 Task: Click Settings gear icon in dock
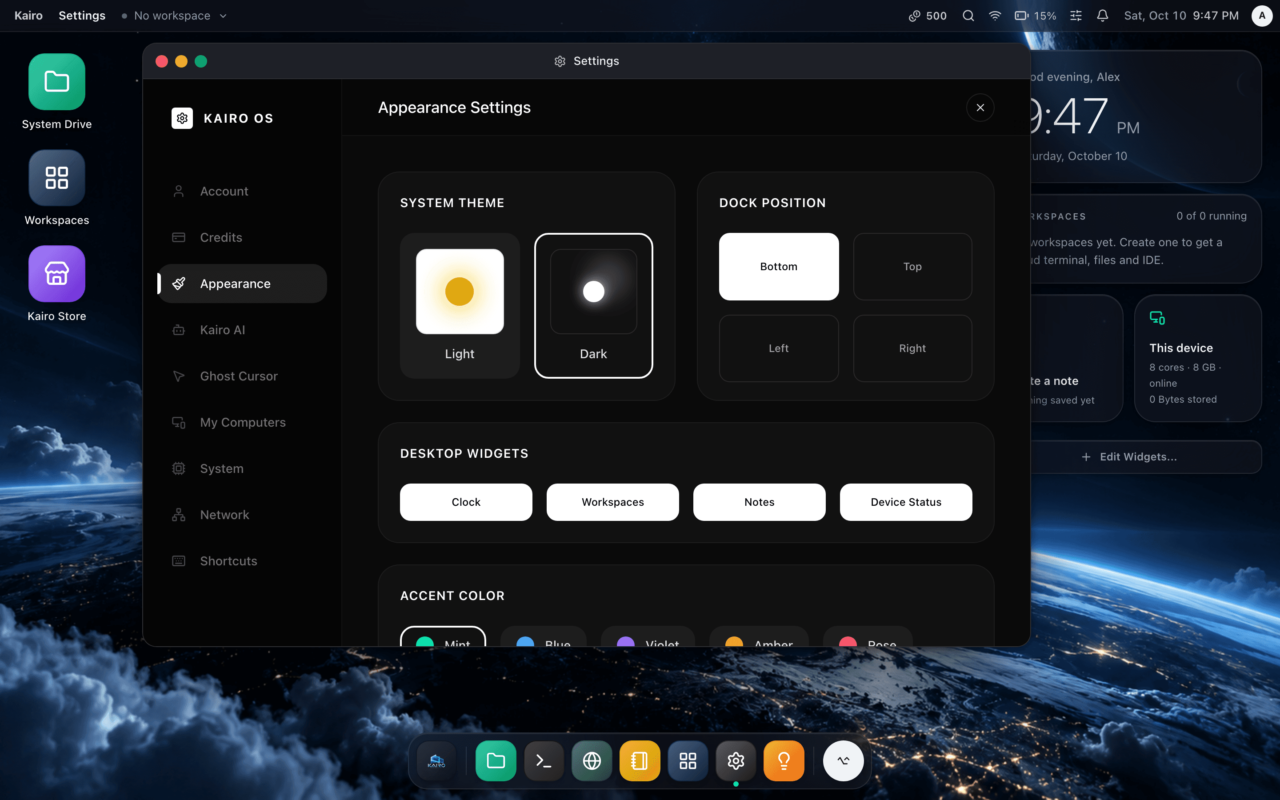coord(736,761)
